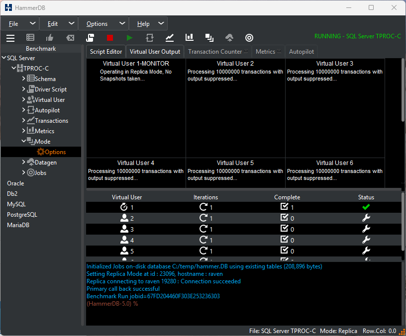The image size is (406, 336).
Task: Click the virtual user table scrollbar
Action: click(403, 222)
